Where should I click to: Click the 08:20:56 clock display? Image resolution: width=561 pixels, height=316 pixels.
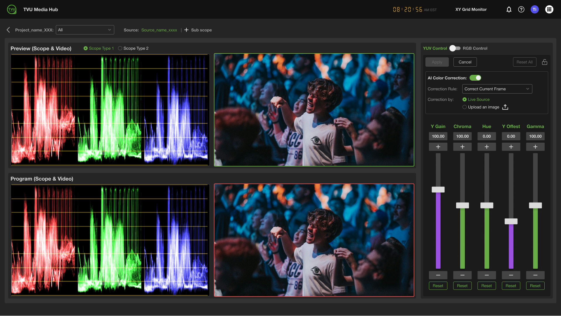408,9
